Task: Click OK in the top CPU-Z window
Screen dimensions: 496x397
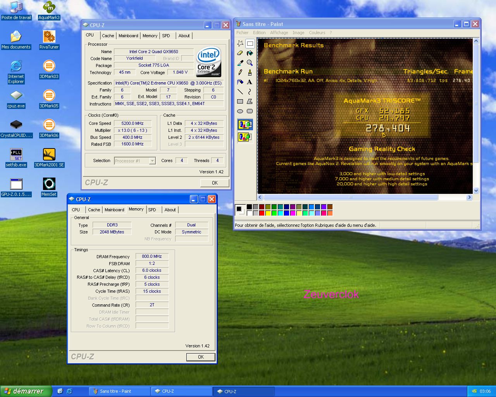Action: (x=215, y=183)
